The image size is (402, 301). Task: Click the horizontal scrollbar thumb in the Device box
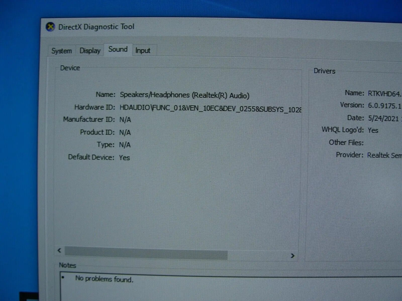(x=146, y=253)
